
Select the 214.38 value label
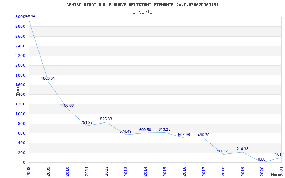pos(242,149)
